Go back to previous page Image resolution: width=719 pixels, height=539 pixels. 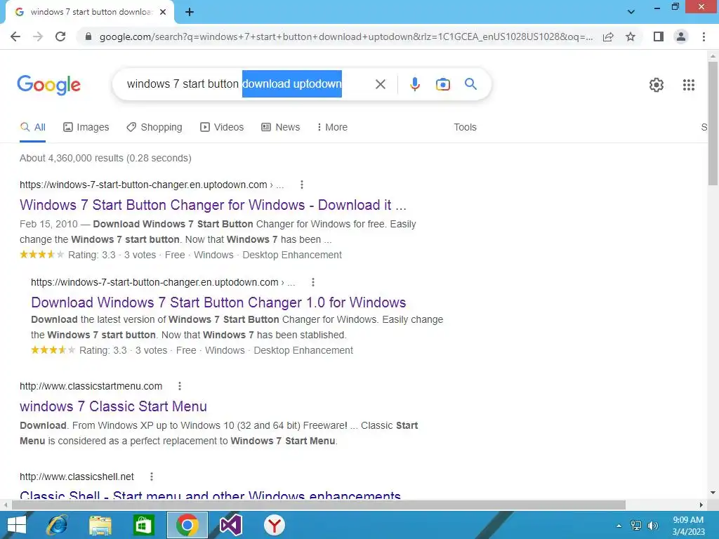15,36
